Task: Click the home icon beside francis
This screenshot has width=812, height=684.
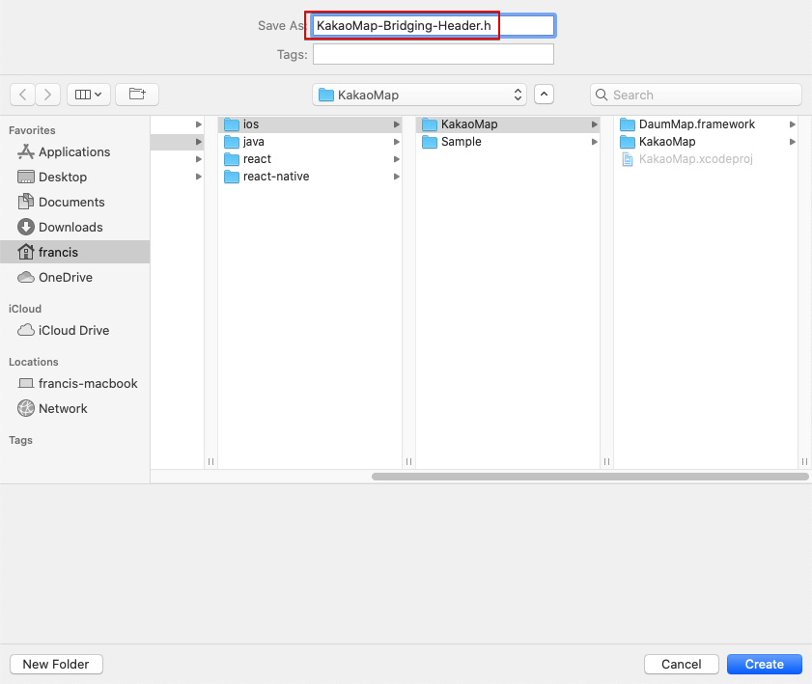Action: click(26, 252)
